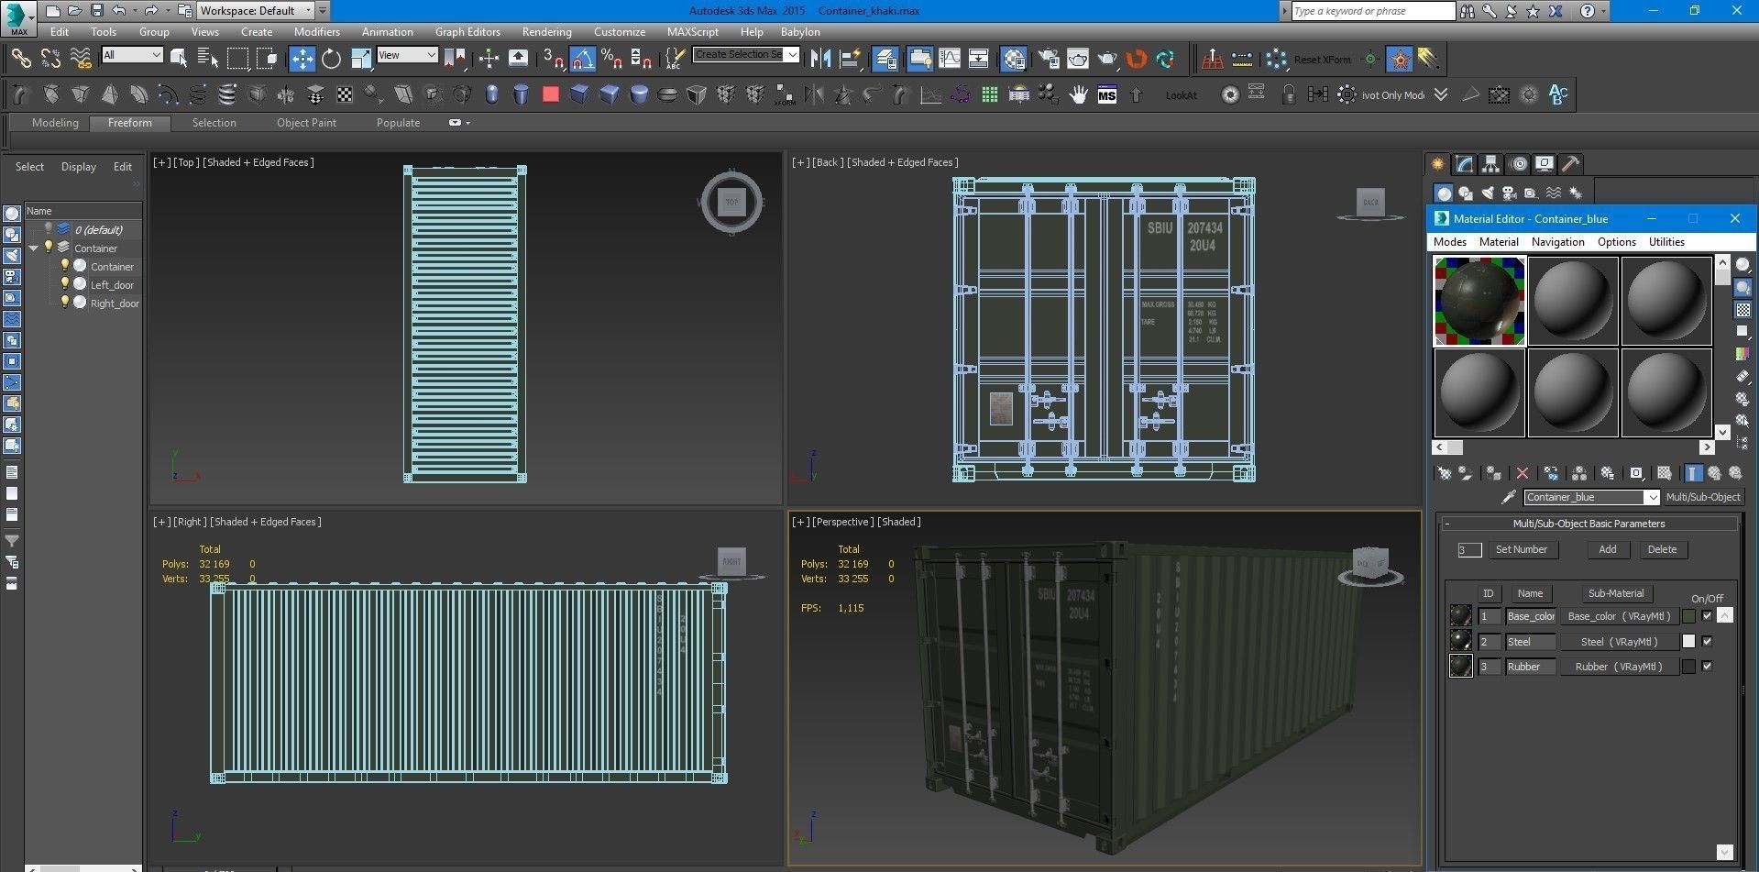
Task: Open the Container_blue material name dropdown
Action: pyautogui.click(x=1652, y=497)
